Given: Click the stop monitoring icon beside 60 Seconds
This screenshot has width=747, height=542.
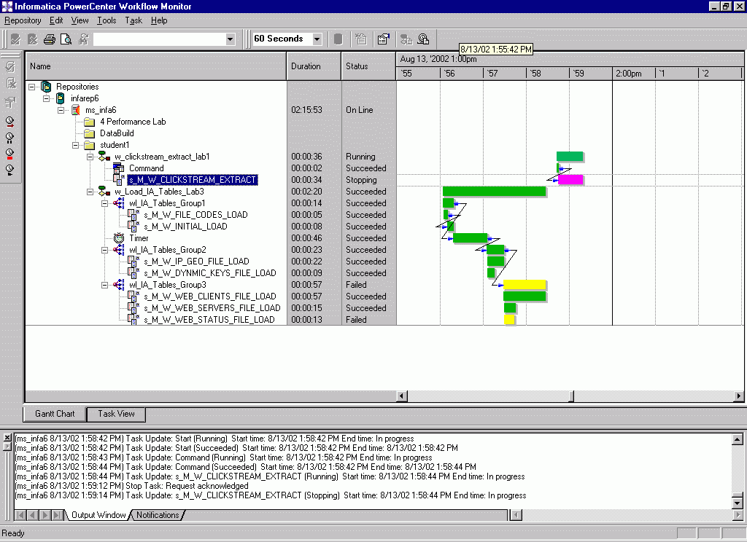Looking at the screenshot, I should (x=338, y=39).
